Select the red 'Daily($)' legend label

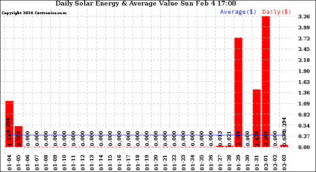(x=277, y=12)
